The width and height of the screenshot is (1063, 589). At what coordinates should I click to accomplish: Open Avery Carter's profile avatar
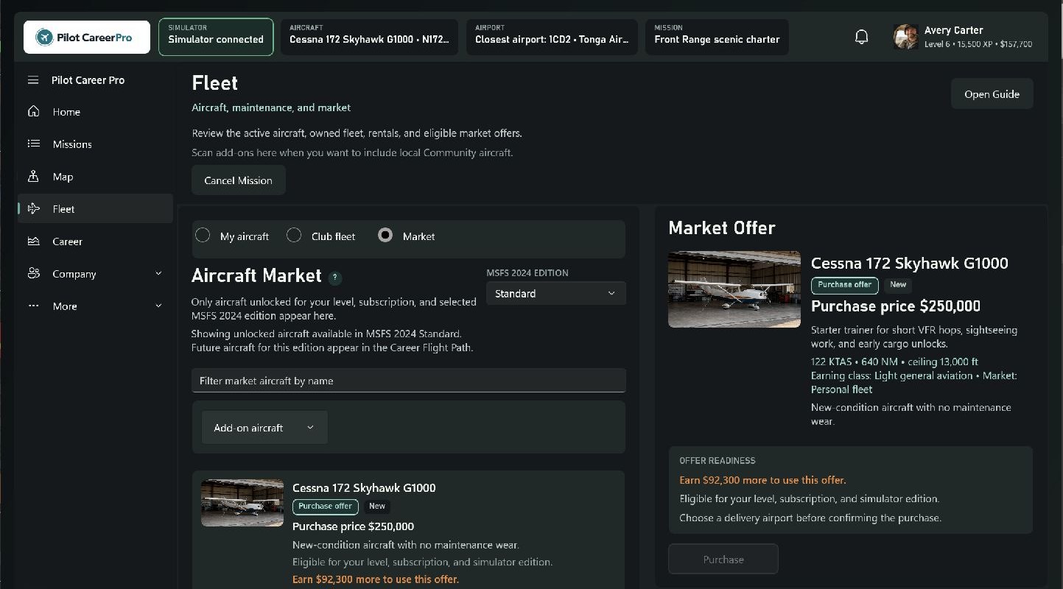point(905,37)
